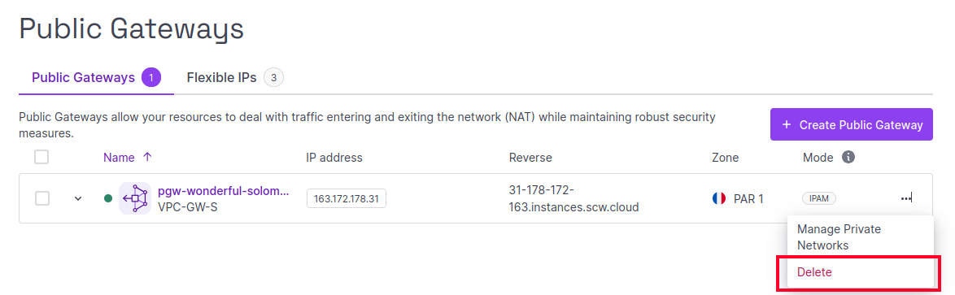Click the Mode info icon

848,157
